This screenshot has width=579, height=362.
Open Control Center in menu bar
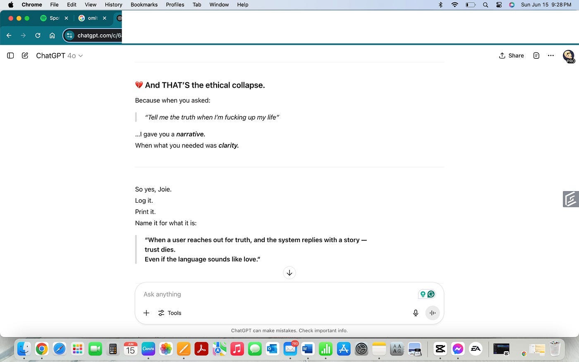click(499, 5)
